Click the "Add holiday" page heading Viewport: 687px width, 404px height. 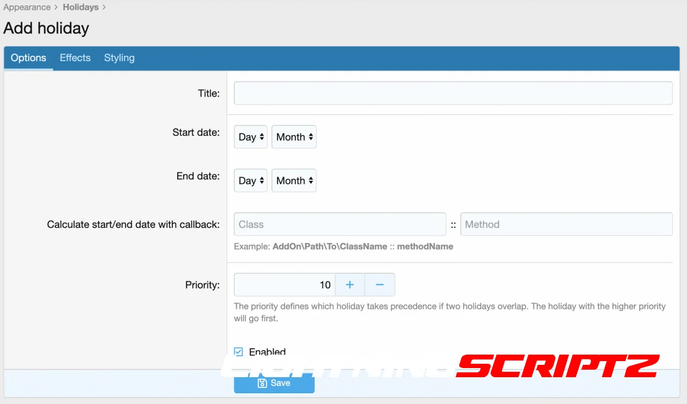tap(46, 28)
